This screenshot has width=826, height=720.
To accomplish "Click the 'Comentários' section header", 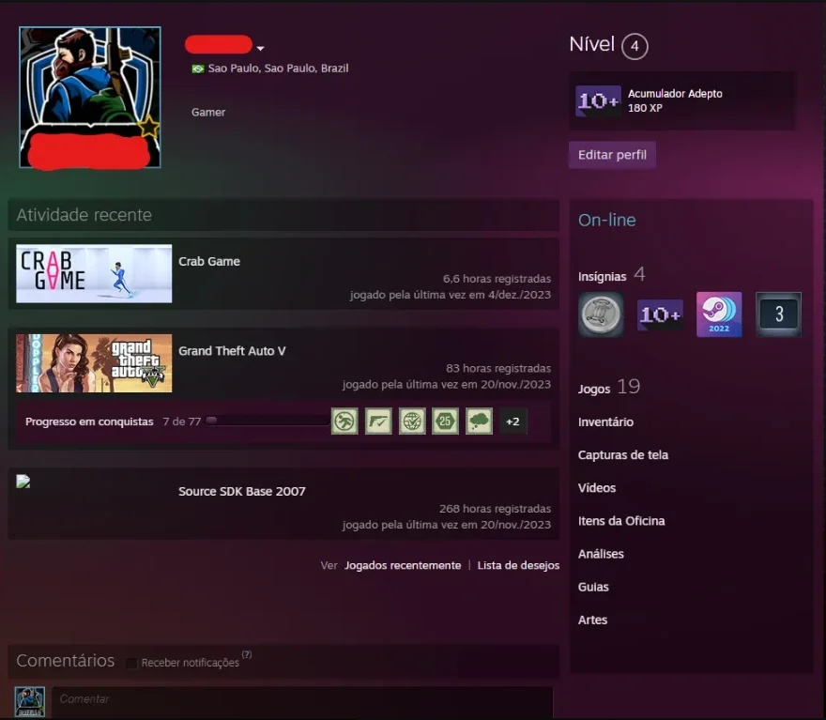I will coord(66,661).
